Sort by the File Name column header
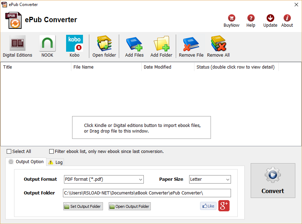Screen dimensions: 302x224 click(x=106, y=67)
